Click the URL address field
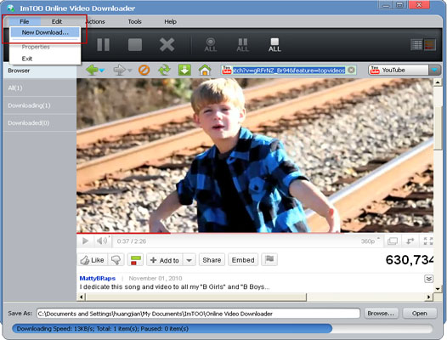Viewport: 447px width, 340px height. pyautogui.click(x=289, y=71)
